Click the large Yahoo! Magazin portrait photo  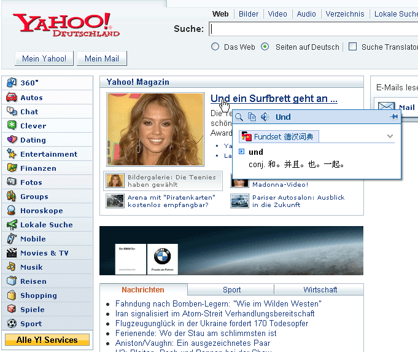pyautogui.click(x=155, y=130)
